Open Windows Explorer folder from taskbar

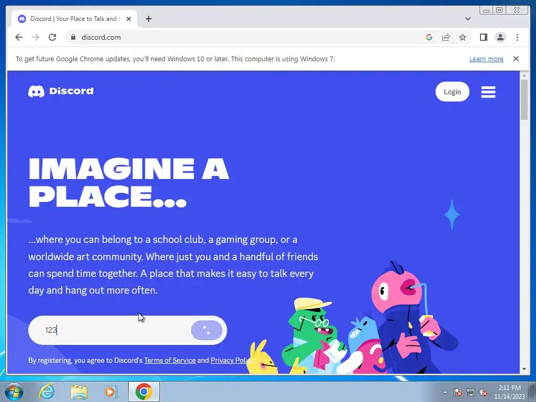pos(79,392)
